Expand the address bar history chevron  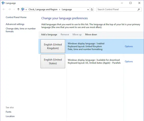tap(88, 9)
